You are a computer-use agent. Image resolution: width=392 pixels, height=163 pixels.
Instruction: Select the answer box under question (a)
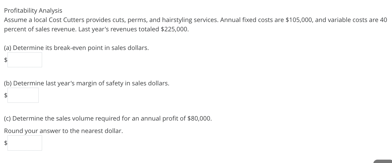click(25, 60)
